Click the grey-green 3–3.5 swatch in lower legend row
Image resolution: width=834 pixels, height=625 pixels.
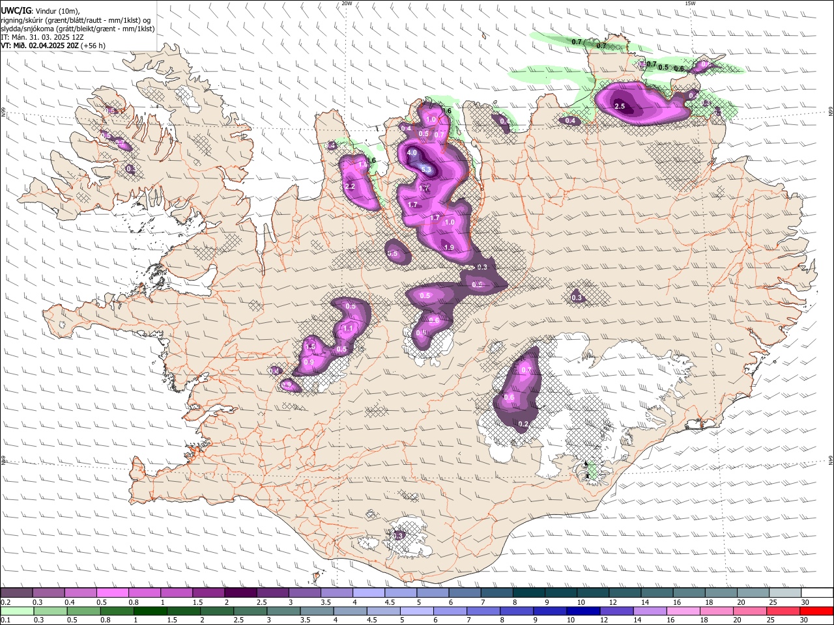click(283, 611)
